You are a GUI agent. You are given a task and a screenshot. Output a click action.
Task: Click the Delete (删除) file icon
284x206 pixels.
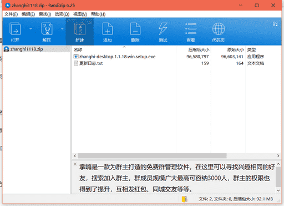point(135,29)
